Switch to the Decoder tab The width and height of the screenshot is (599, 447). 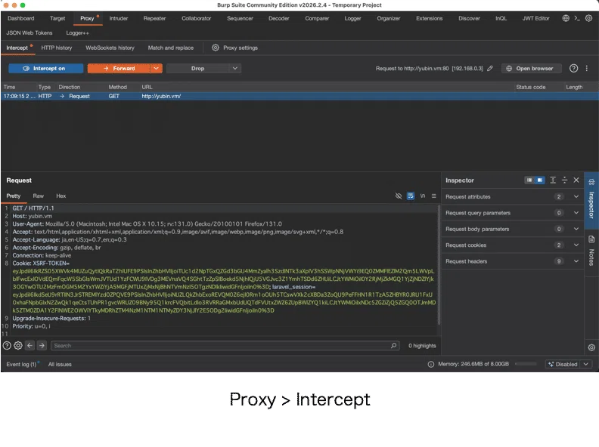[x=279, y=18]
